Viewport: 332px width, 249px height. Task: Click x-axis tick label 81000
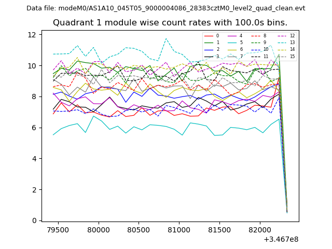pyautogui.click(x=179, y=229)
